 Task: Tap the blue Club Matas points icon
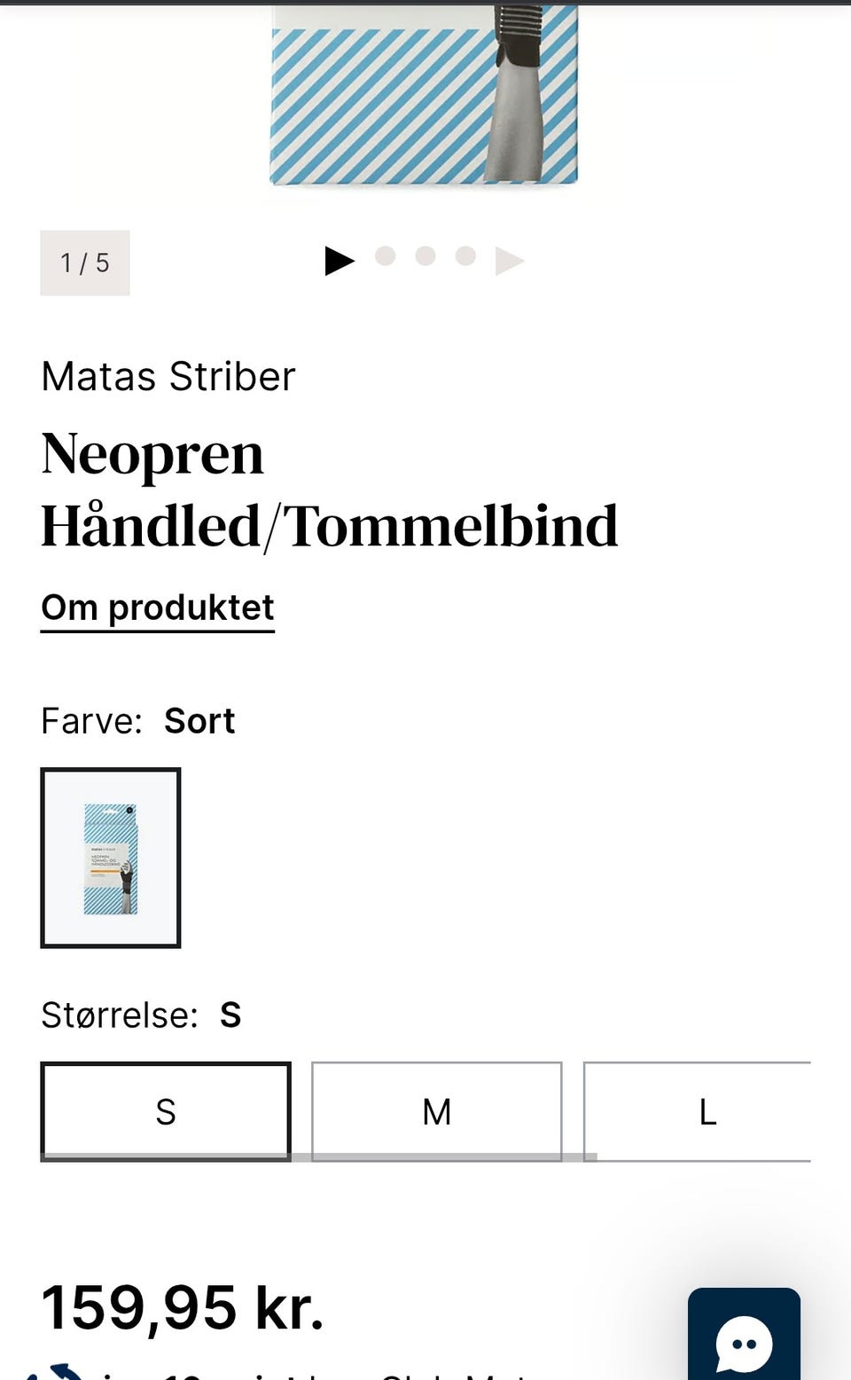click(55, 1371)
